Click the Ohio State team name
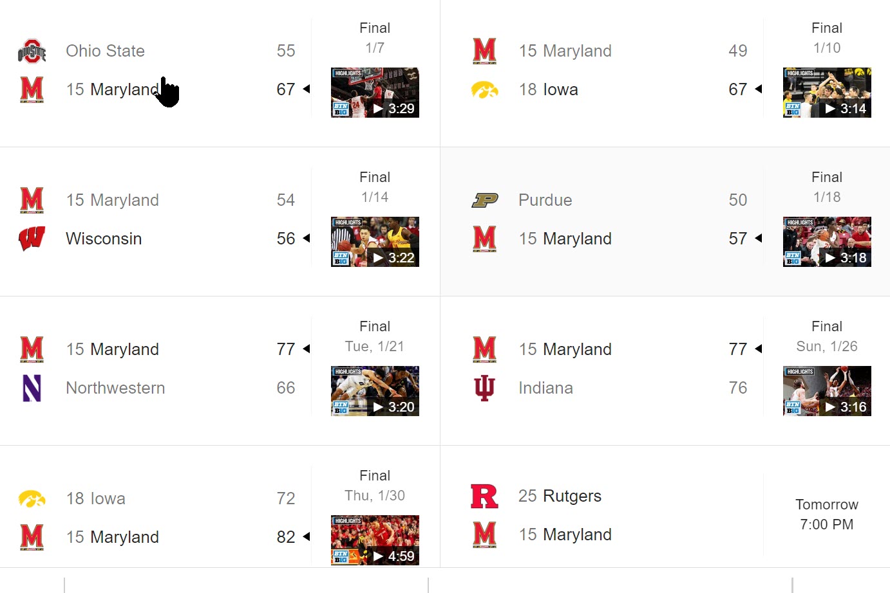 [104, 51]
